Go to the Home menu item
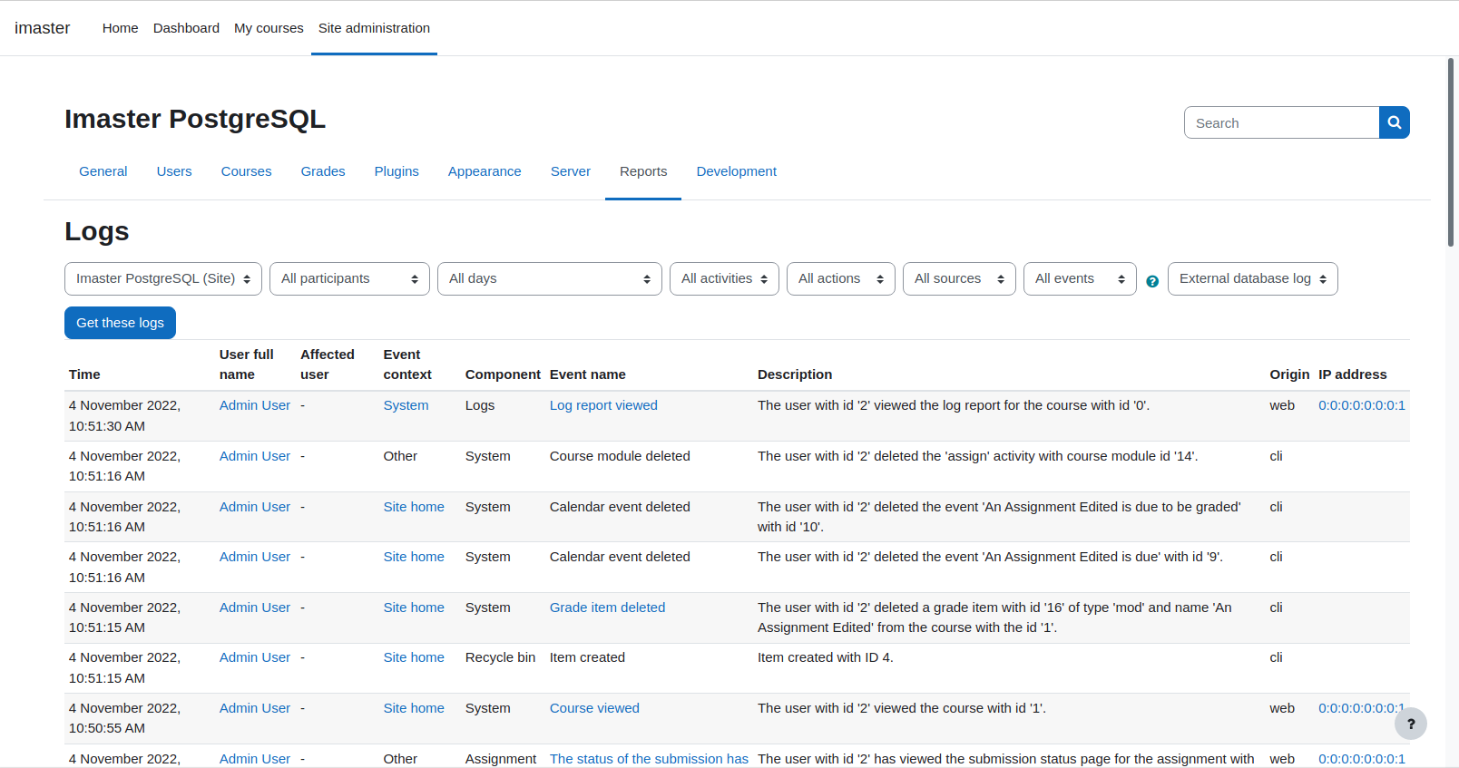The width and height of the screenshot is (1459, 768). (x=121, y=28)
